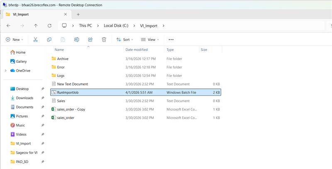
Task: Click the Rename icon in toolbar
Action: click(x=77, y=40)
